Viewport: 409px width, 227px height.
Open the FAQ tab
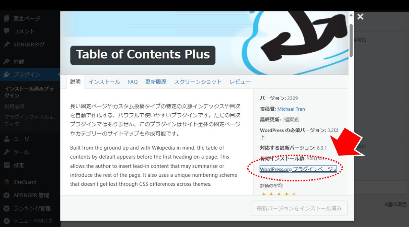pos(133,82)
